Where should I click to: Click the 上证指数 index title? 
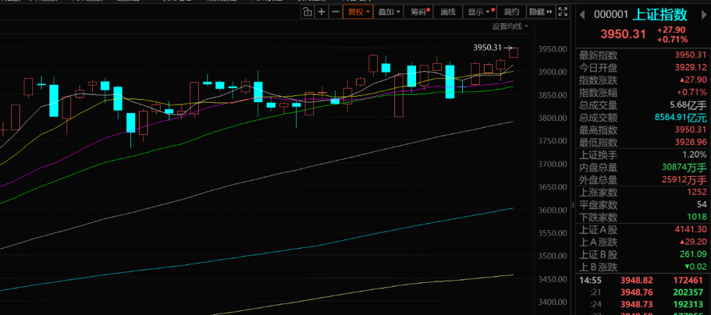click(662, 14)
